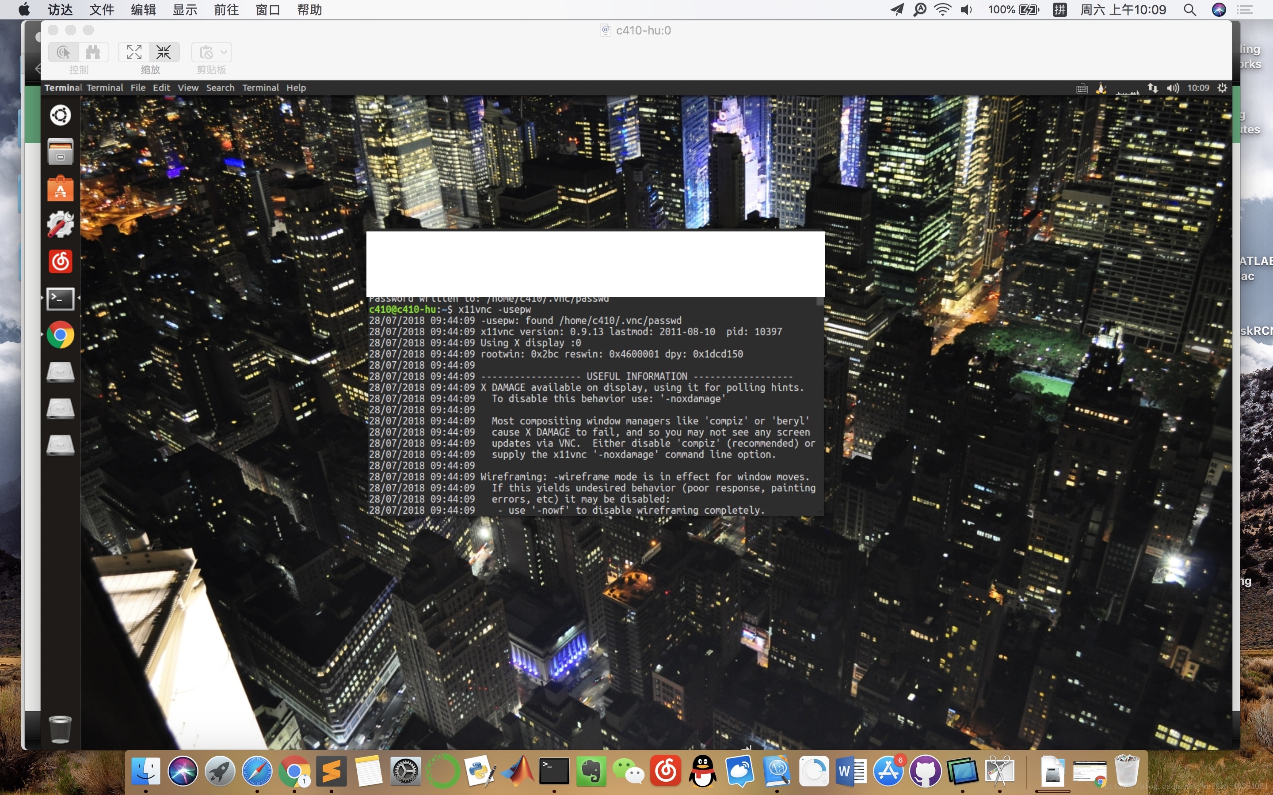Launch Ubuntu Software Center from launcher
This screenshot has width=1273, height=795.
tap(61, 189)
